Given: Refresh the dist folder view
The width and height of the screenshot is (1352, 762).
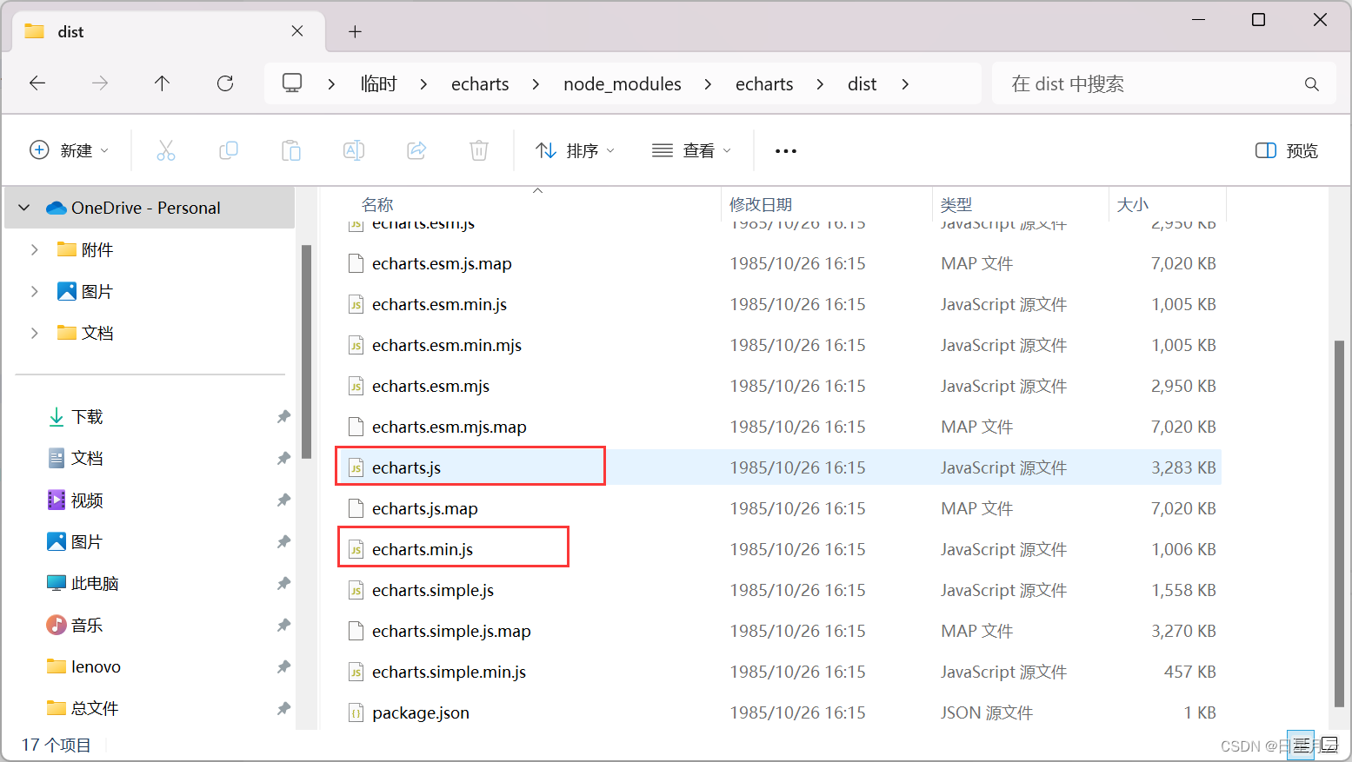Looking at the screenshot, I should point(225,83).
